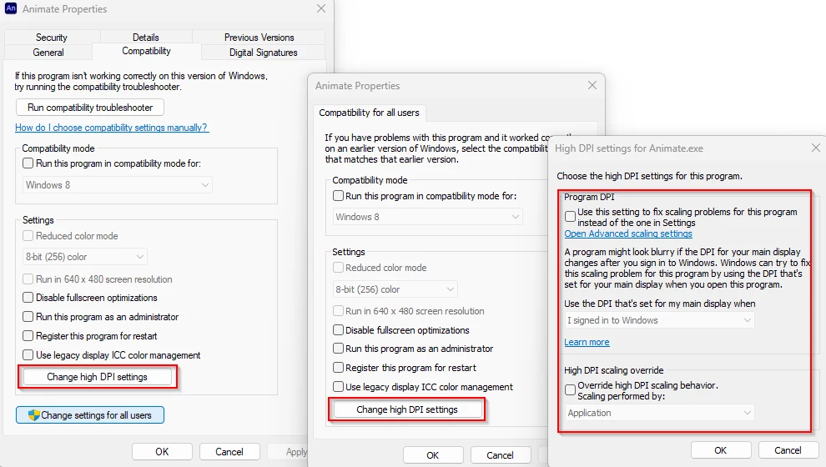The image size is (826, 467).
Task: Close the middle Animate Properties window
Action: [x=592, y=85]
